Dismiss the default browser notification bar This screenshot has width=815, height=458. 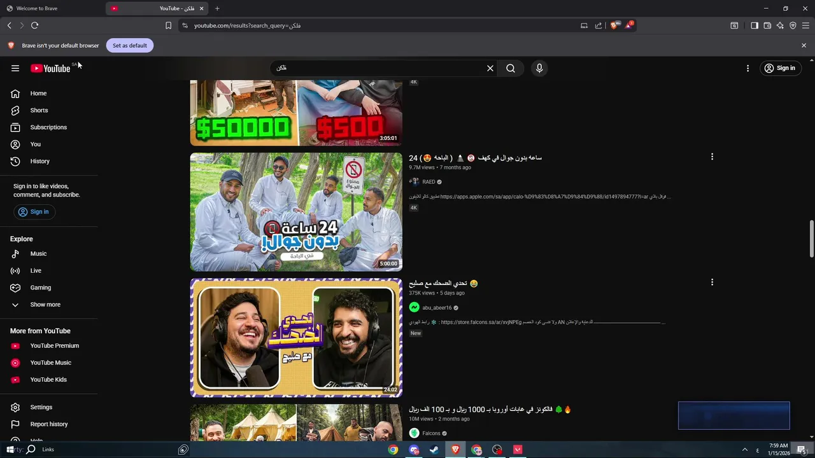[x=804, y=45]
